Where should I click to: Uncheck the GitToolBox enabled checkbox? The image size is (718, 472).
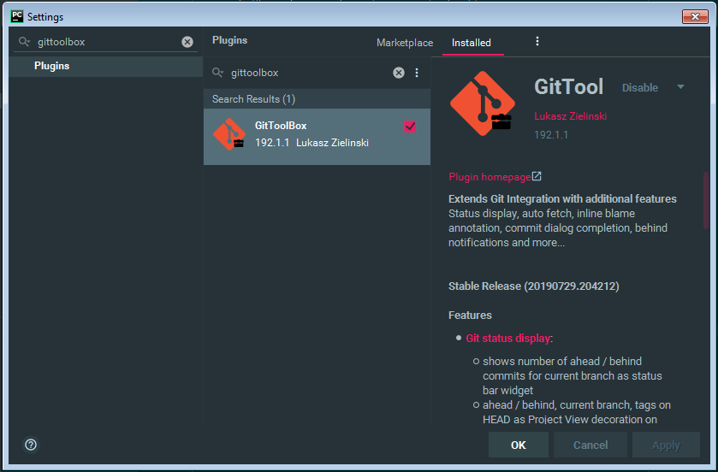[x=410, y=127]
